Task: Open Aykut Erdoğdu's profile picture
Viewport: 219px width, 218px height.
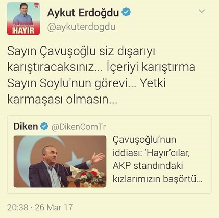Action: click(23, 18)
